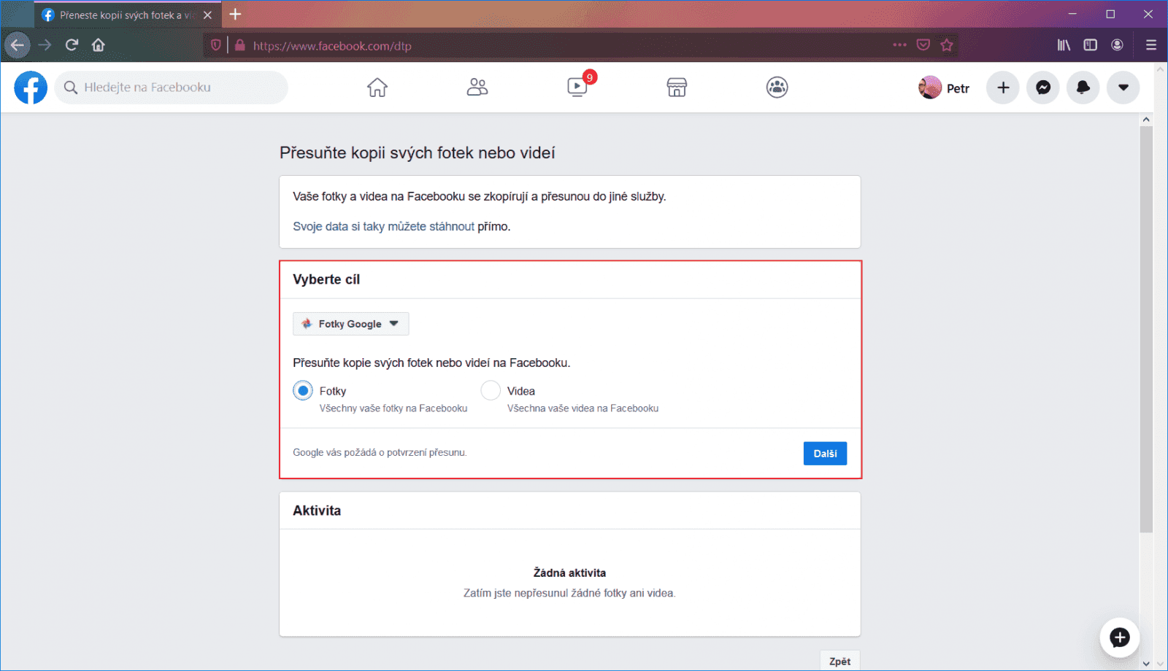
Task: Open the Watch video icon with badge
Action: point(577,88)
